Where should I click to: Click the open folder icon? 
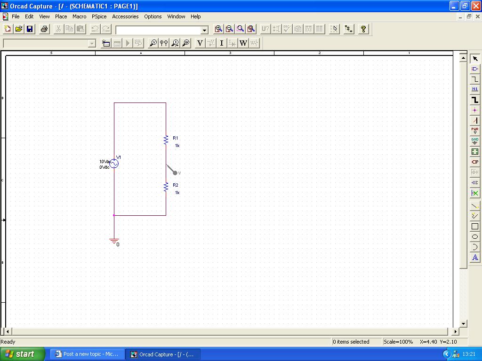click(x=19, y=29)
